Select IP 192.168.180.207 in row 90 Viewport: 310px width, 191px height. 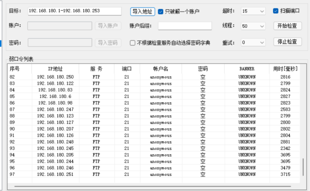[55, 129]
